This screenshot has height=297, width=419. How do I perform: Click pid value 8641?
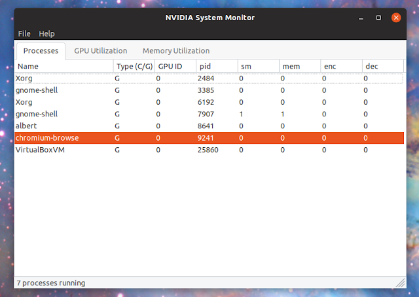(x=206, y=126)
